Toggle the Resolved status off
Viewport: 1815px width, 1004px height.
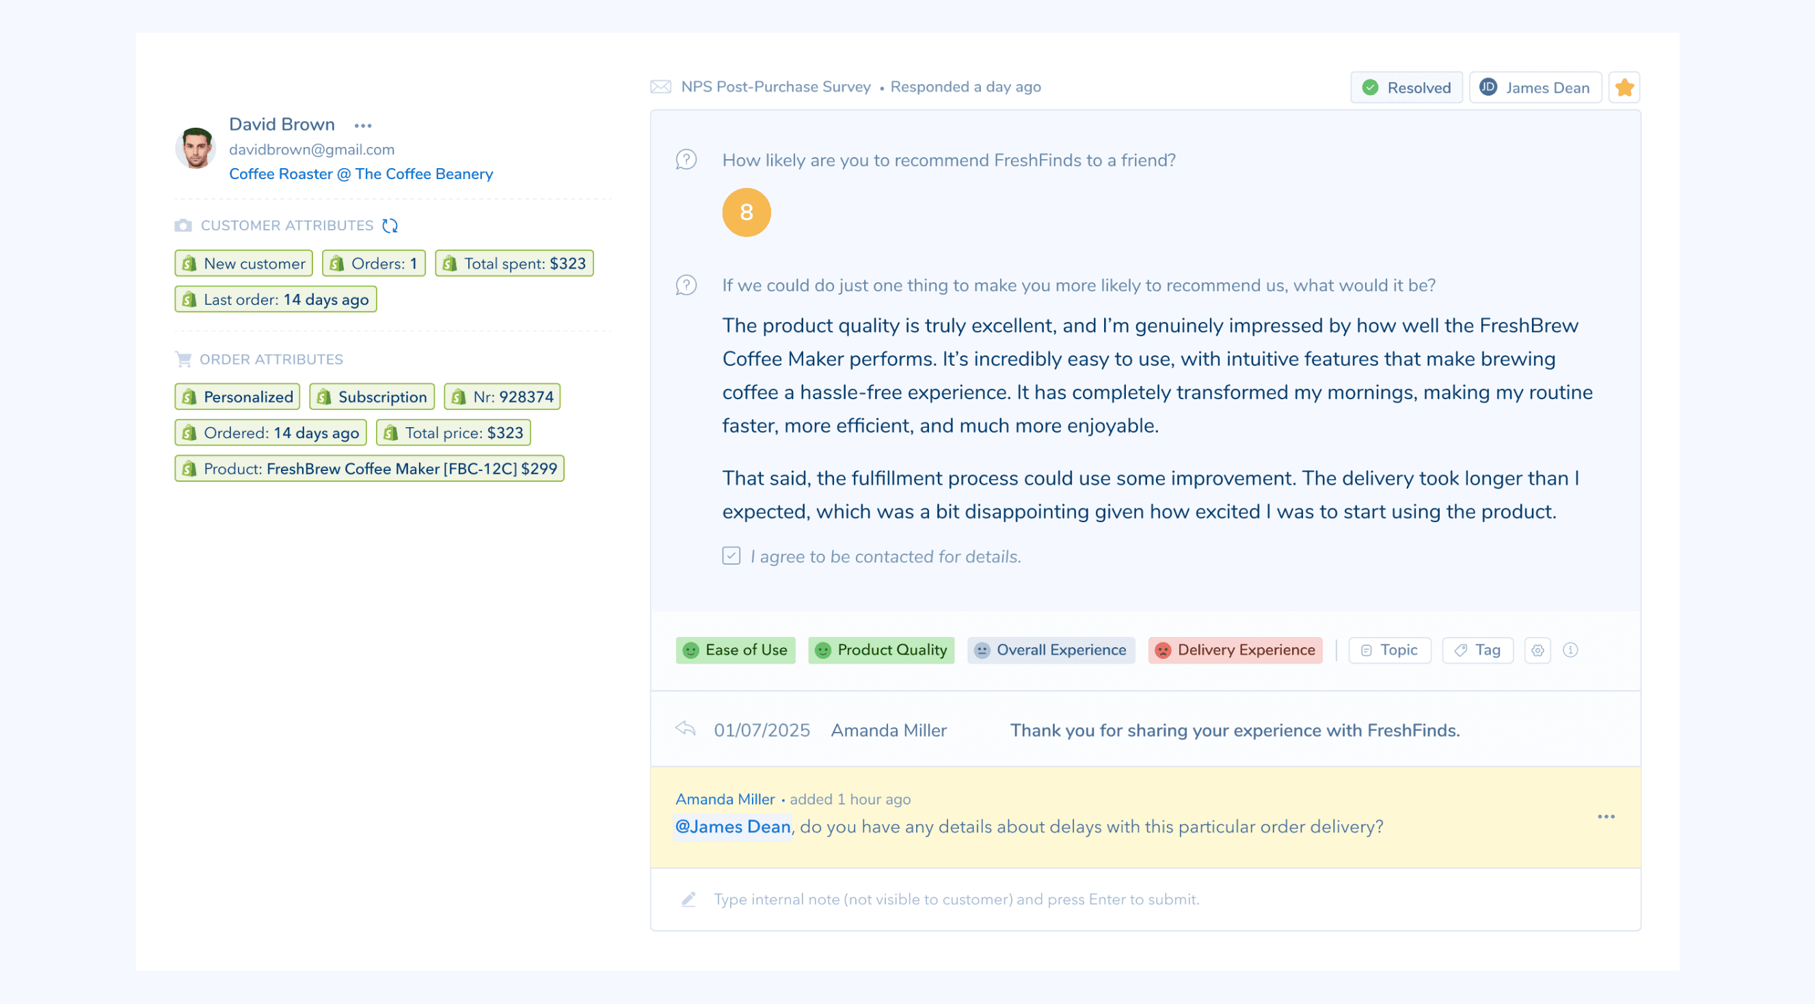(1406, 87)
